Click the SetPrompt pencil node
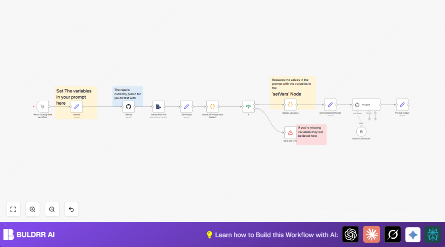The image size is (445, 247). (x=186, y=106)
